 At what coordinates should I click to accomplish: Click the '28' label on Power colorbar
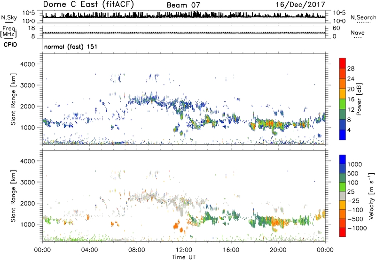(351, 69)
